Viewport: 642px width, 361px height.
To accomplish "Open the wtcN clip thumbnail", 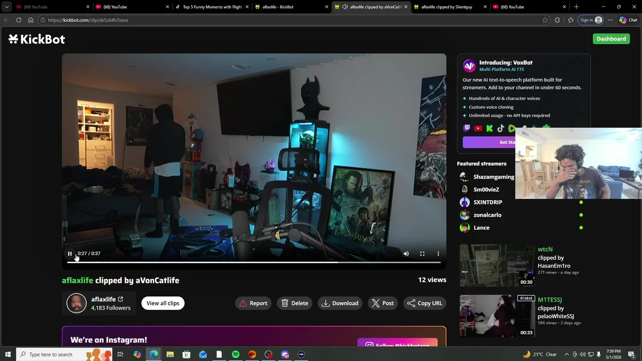I will click(497, 266).
